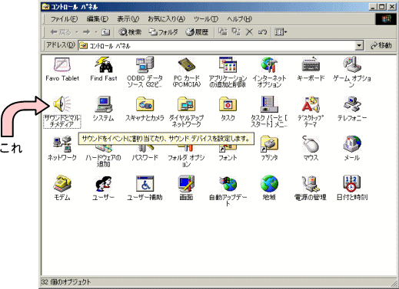Select the モデム telephone icon
The width and height of the screenshot is (399, 289).
pos(62,183)
